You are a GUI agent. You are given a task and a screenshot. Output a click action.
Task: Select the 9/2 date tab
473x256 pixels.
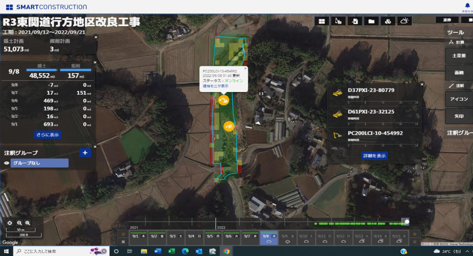click(x=157, y=238)
